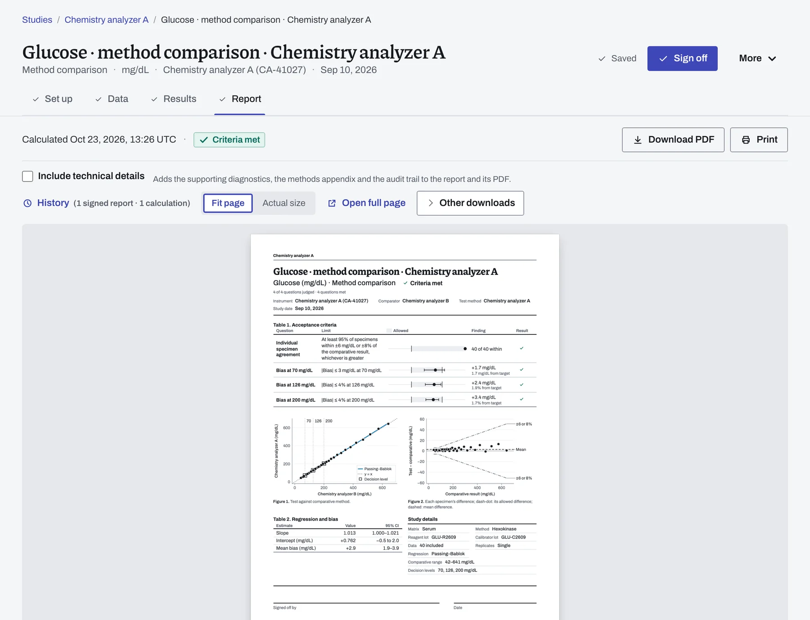Viewport: 810px width, 620px height.
Task: Click the external-link icon beside Open full page
Action: [x=332, y=203]
